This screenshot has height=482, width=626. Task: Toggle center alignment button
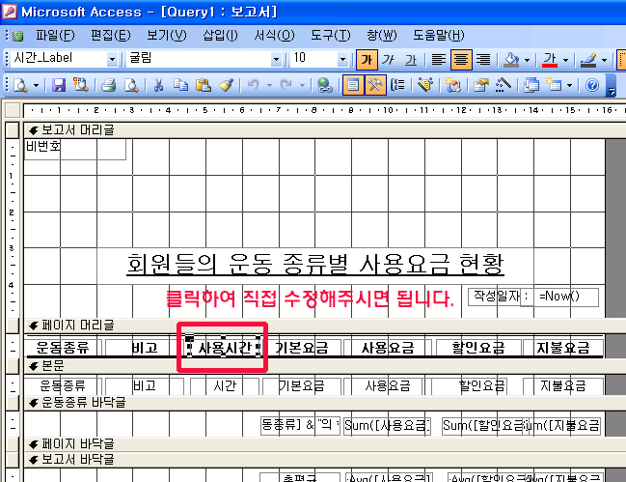click(461, 60)
